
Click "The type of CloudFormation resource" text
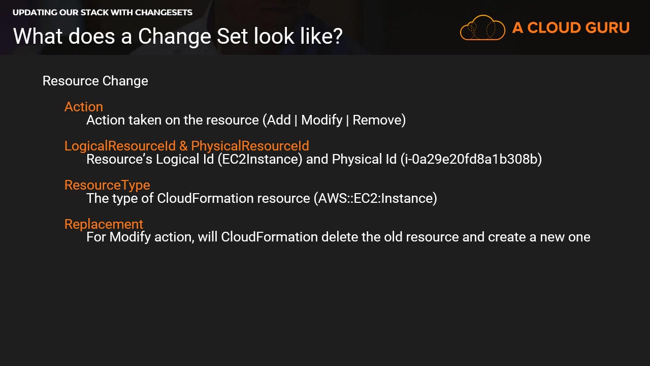point(198,198)
